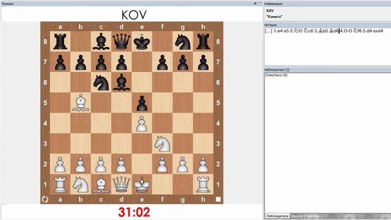Select the black rook on a8

(60, 42)
